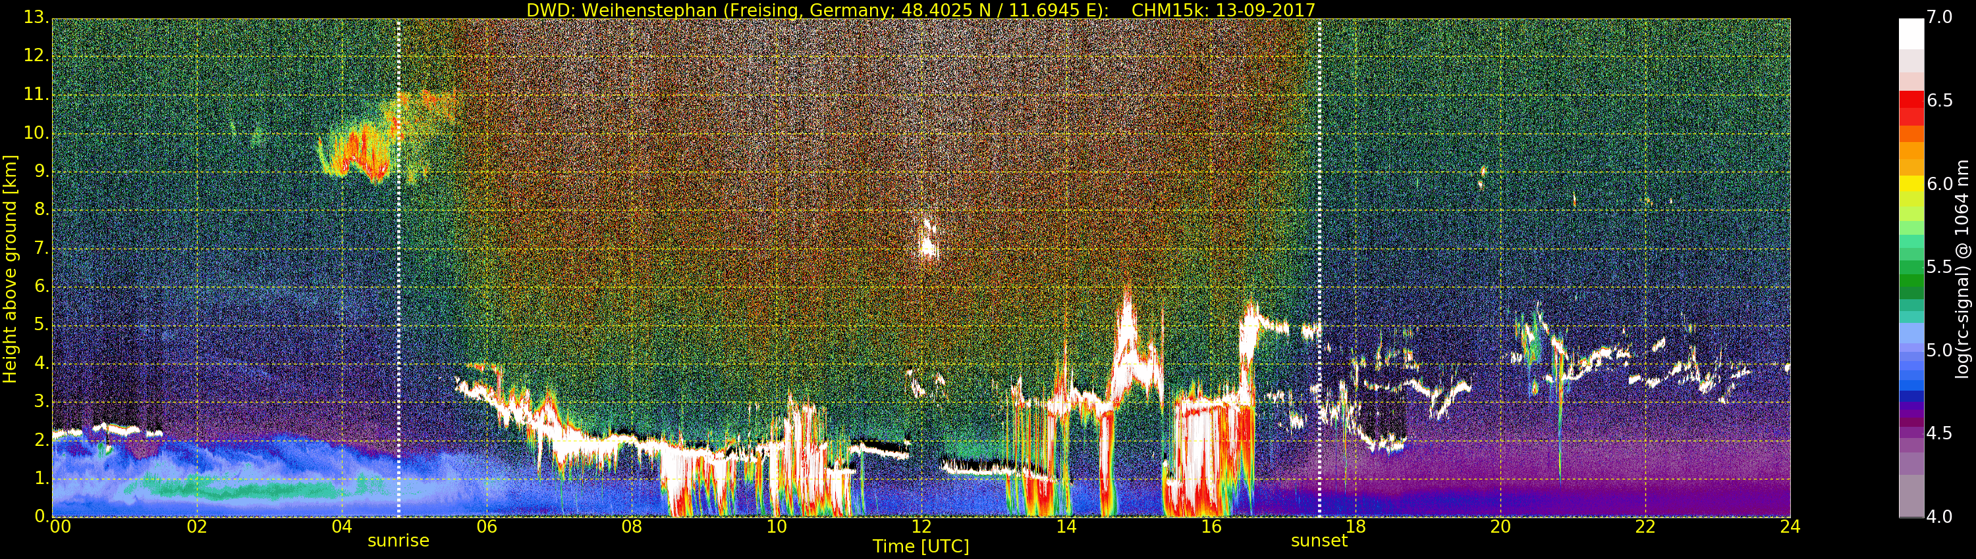The image size is (1976, 559).
Task: Click the "7.0" colorbar scale value
Action: (1940, 18)
